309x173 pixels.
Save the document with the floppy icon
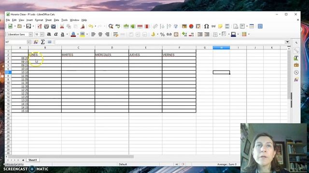click(x=28, y=26)
